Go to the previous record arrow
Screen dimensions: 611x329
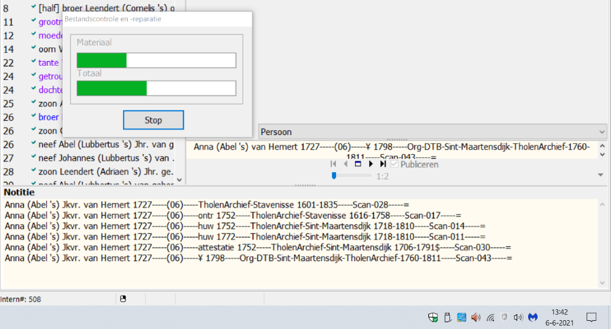[x=346, y=164]
